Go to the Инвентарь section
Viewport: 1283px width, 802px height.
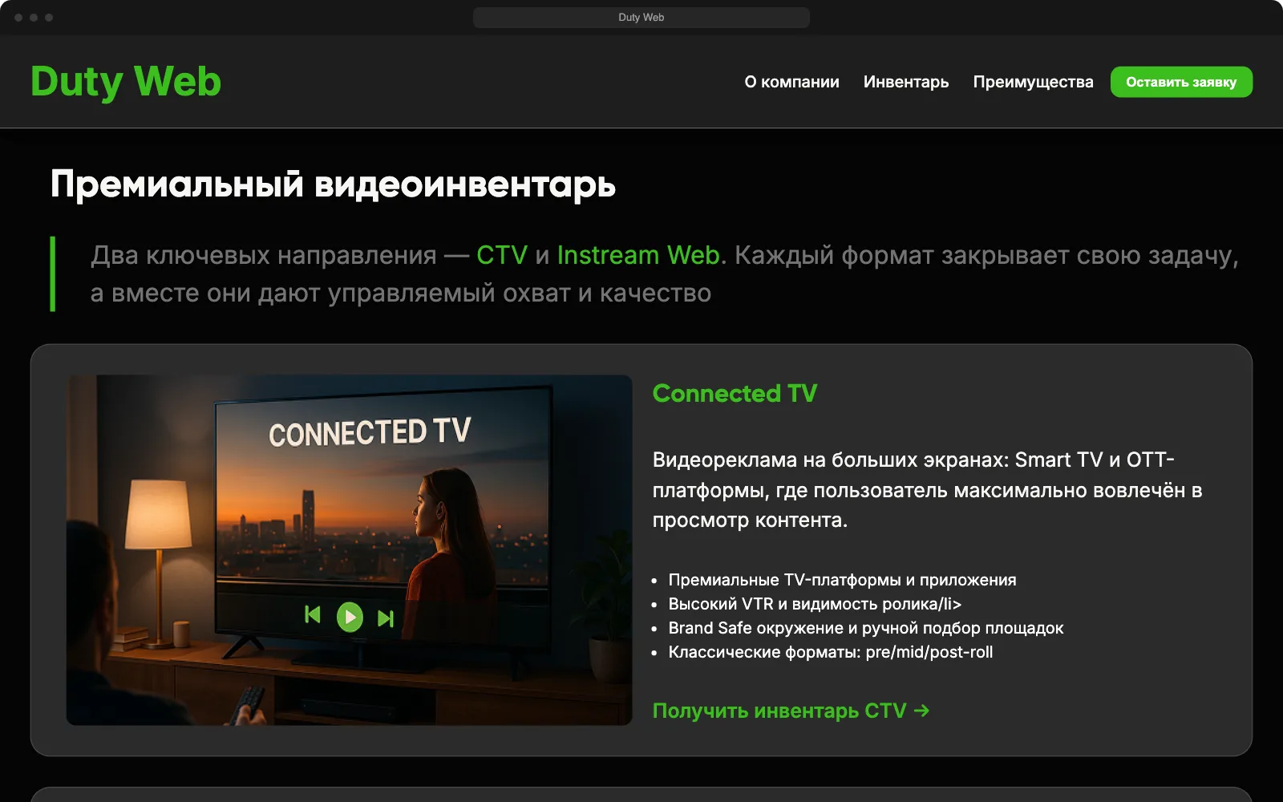tap(906, 82)
